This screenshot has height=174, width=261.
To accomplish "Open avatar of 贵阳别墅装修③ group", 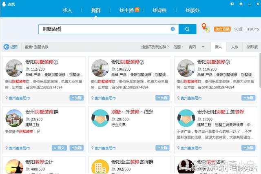I will point(186,68).
